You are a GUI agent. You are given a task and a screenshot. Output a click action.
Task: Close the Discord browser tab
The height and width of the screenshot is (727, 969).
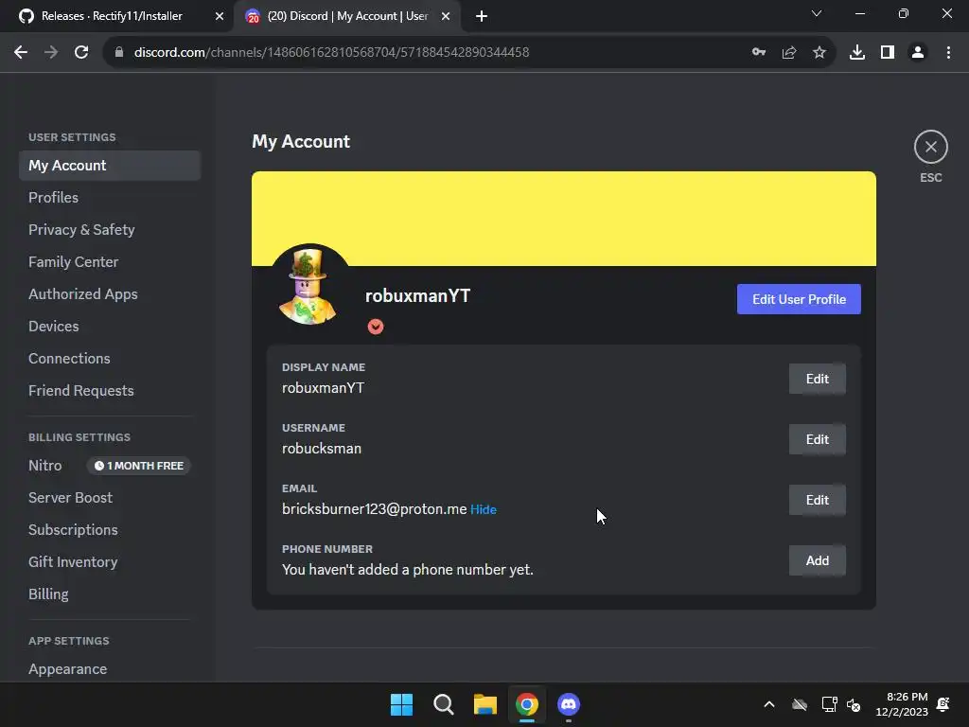tap(446, 16)
